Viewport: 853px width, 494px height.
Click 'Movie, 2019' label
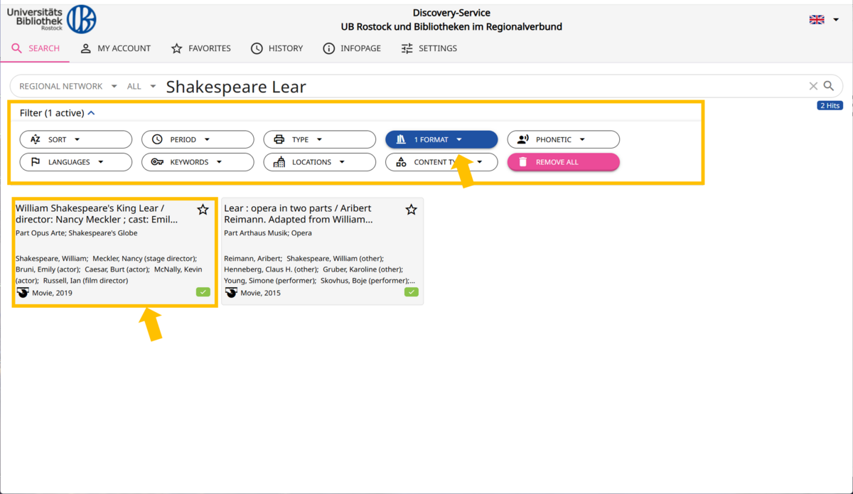(53, 293)
